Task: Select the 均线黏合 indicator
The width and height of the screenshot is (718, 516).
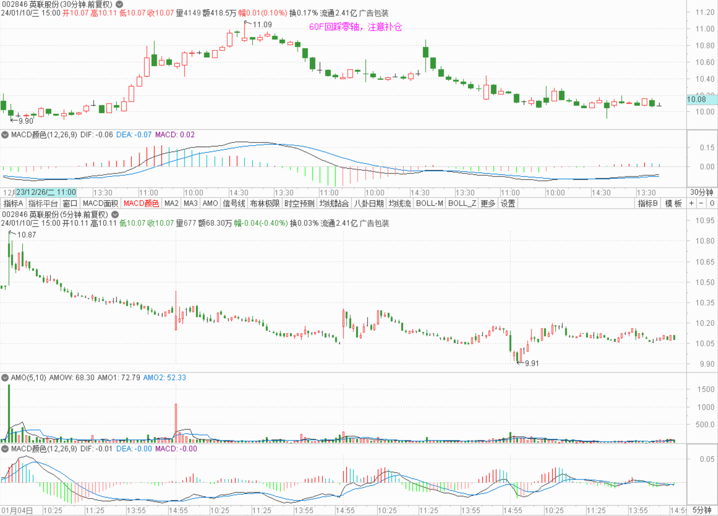Action: coord(334,203)
